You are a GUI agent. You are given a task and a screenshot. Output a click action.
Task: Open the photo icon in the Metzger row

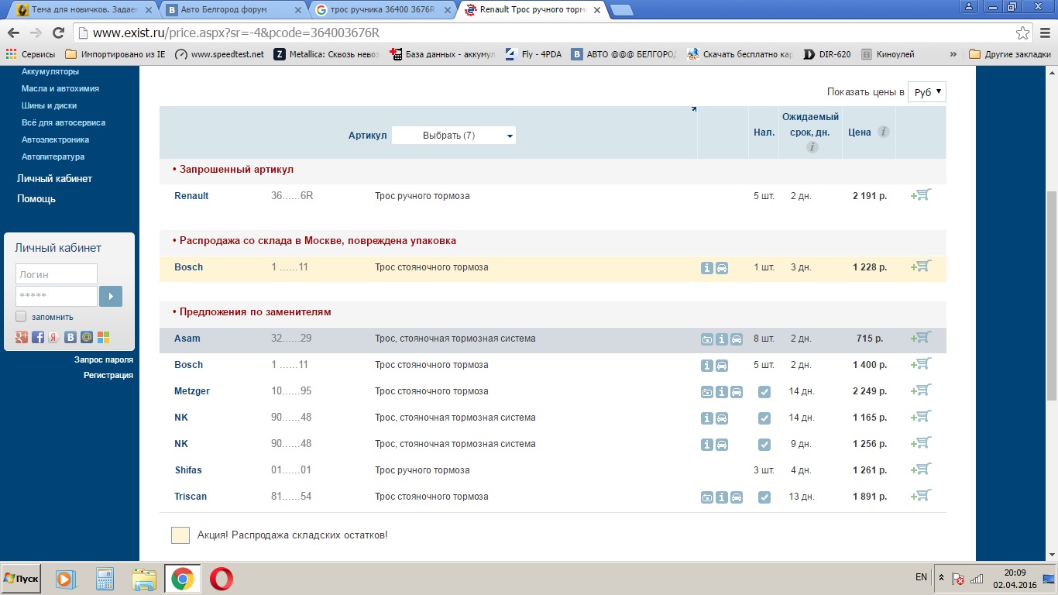pyautogui.click(x=707, y=392)
